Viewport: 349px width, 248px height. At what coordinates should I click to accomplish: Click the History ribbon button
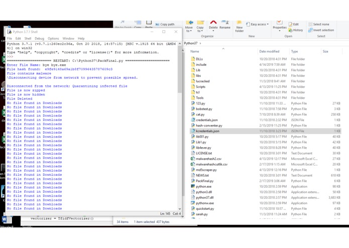click(296, 30)
